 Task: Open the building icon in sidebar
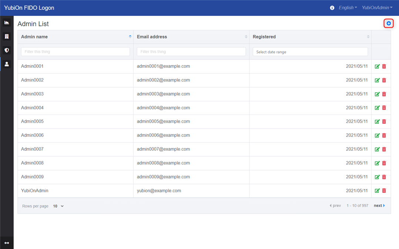coord(7,36)
